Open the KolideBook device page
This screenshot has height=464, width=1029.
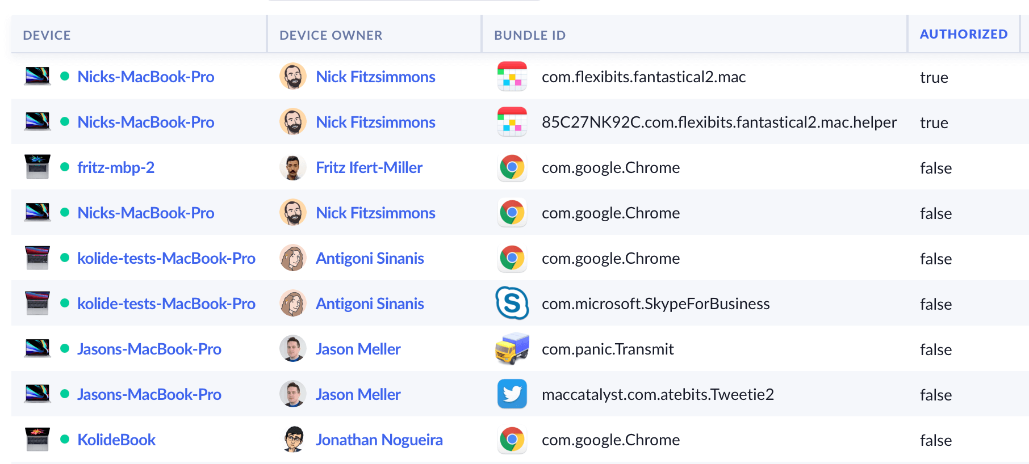[116, 440]
